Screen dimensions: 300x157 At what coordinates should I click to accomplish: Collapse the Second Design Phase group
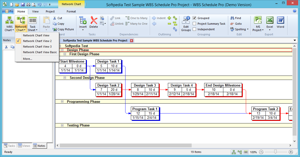(65, 78)
